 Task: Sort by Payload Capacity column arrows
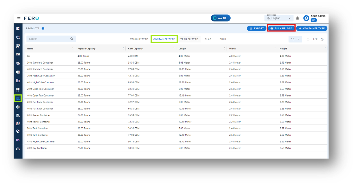[123, 49]
